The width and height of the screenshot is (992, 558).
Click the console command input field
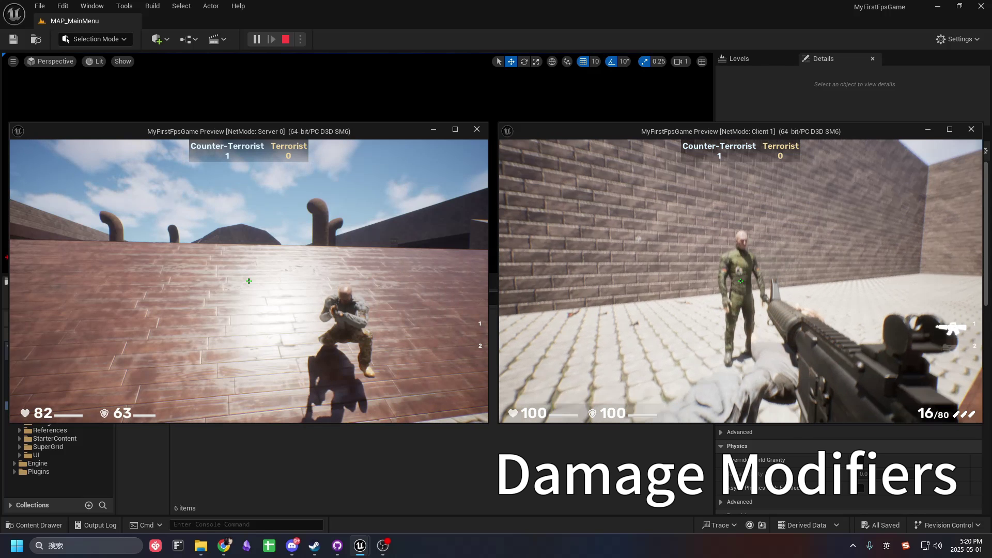(x=246, y=524)
